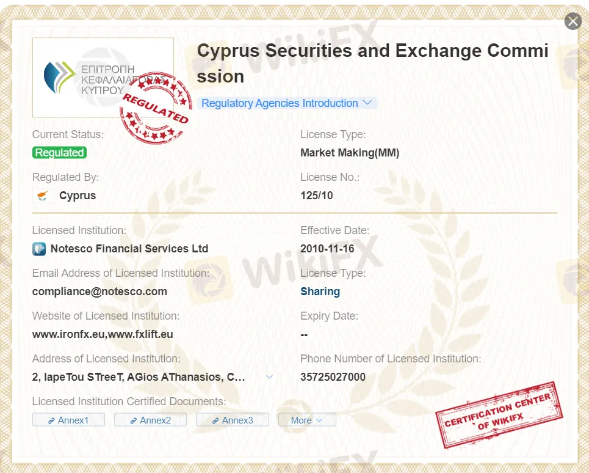Screen dimensions: 589x473
Task: Click the link icon on Annex1
Action: pos(51,420)
